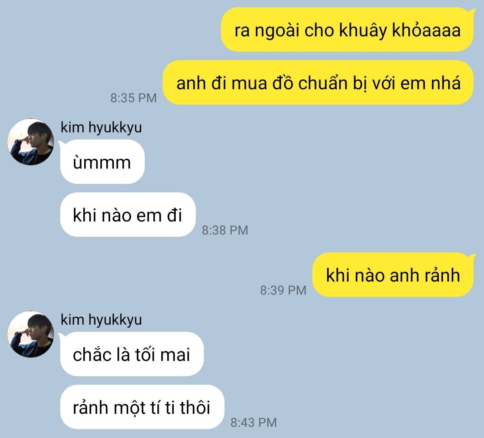Click the 8:35 PM timestamp
The width and height of the screenshot is (484, 438).
click(134, 98)
